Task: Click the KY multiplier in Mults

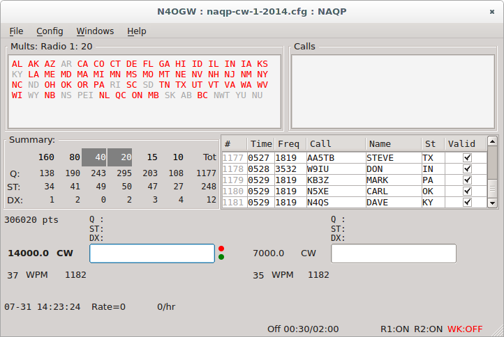Action: [x=17, y=75]
